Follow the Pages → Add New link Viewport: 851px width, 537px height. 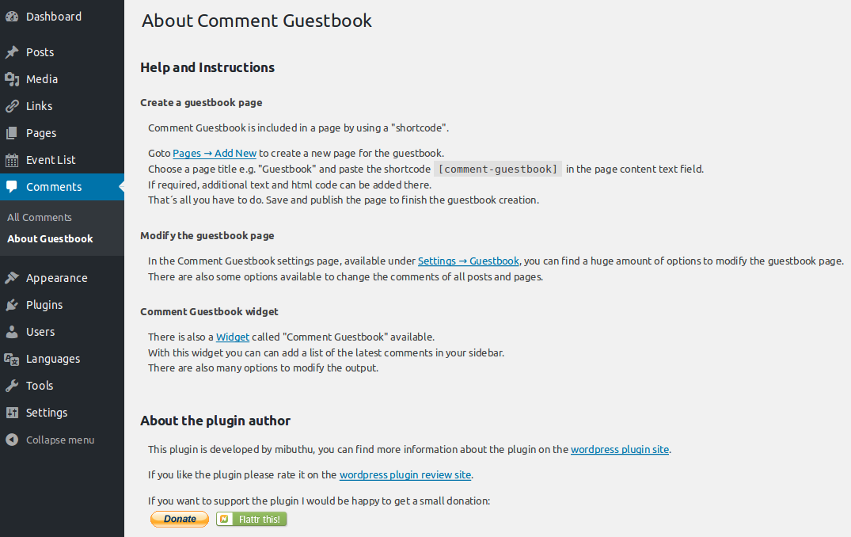215,154
